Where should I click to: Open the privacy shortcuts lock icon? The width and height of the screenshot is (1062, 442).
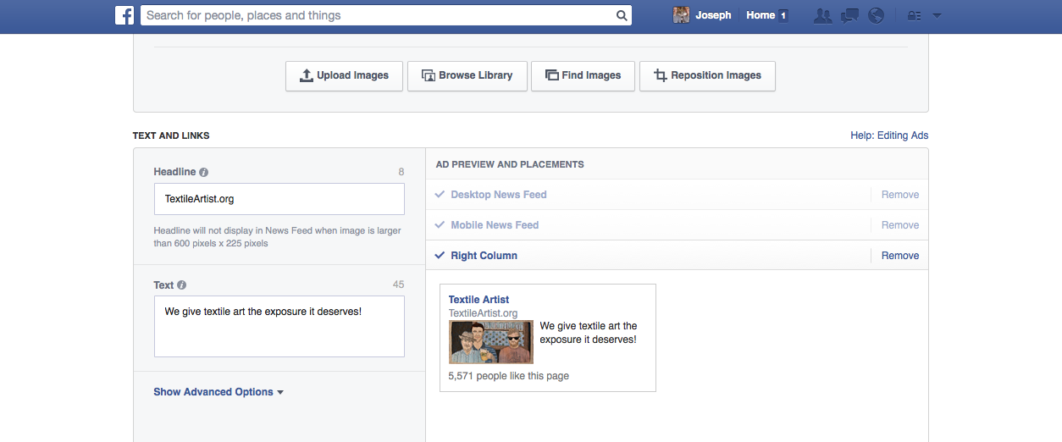click(x=914, y=15)
